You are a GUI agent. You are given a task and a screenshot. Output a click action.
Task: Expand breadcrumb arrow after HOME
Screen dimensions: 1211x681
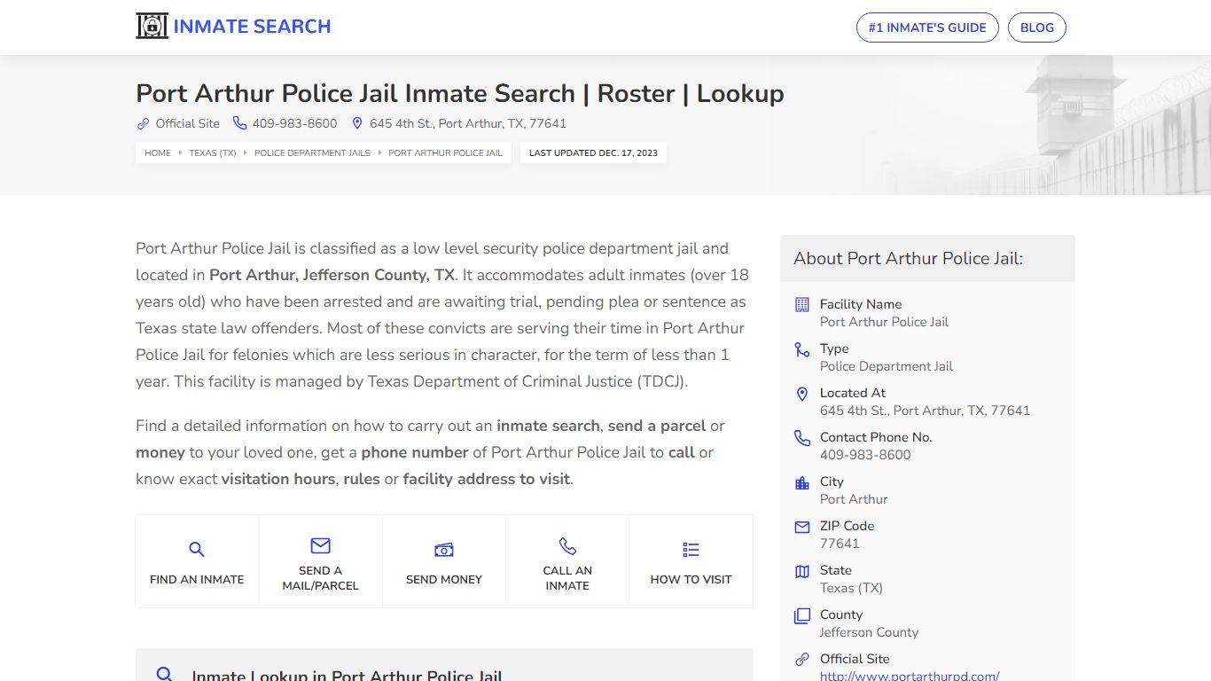(x=182, y=153)
